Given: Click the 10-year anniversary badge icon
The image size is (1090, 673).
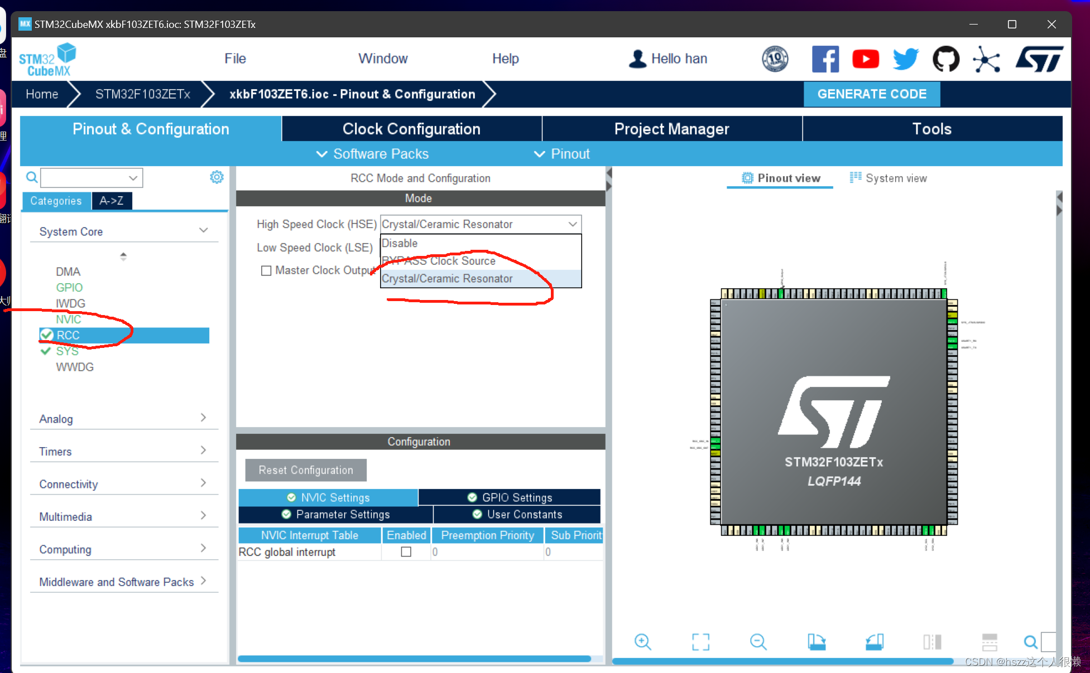Looking at the screenshot, I should (775, 59).
